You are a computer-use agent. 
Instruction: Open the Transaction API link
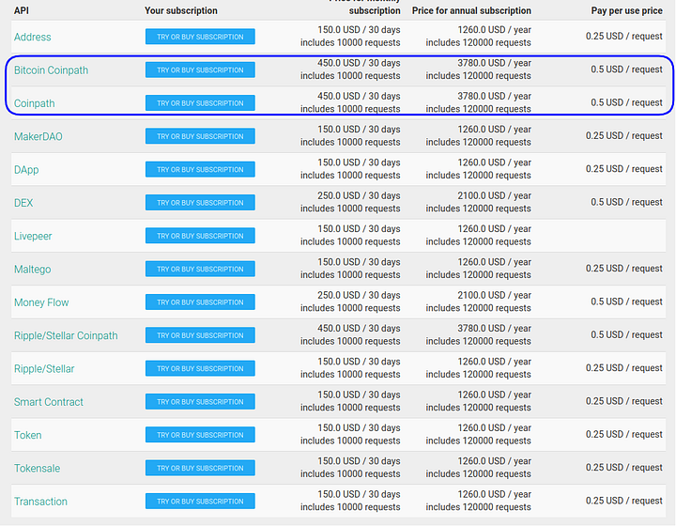tap(40, 502)
